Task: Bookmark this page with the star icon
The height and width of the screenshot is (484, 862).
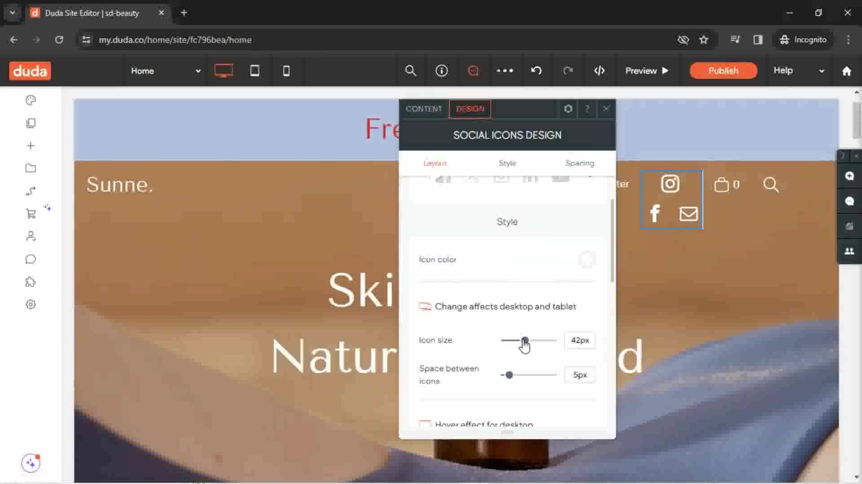Action: tap(704, 40)
